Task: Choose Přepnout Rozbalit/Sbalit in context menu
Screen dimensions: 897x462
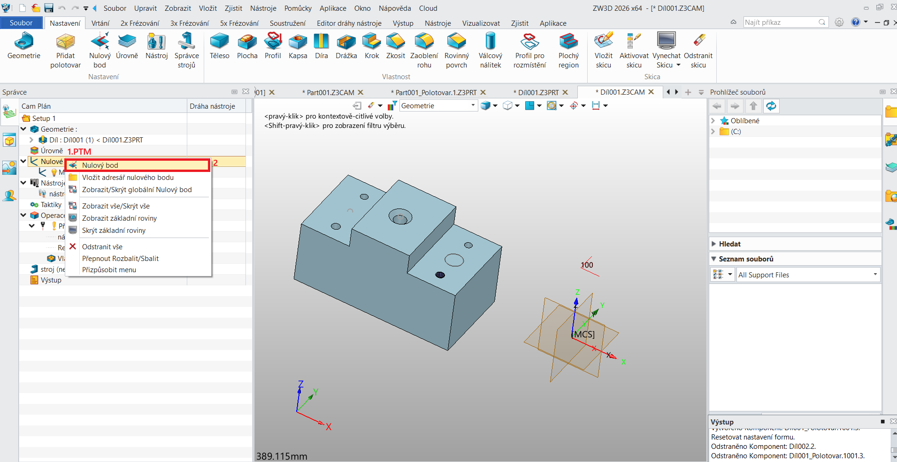Action: pos(120,259)
